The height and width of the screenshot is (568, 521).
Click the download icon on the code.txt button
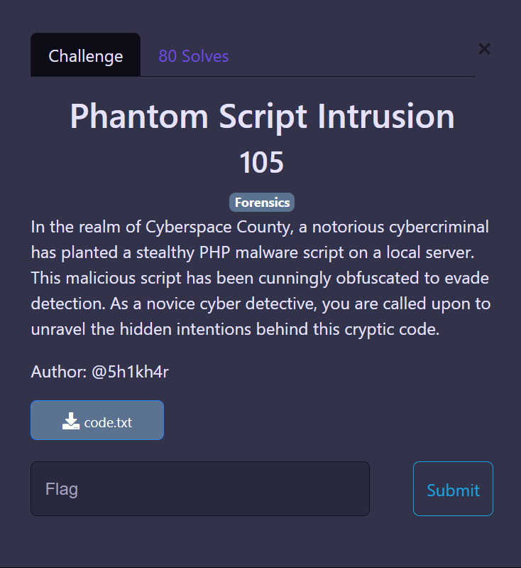point(70,422)
